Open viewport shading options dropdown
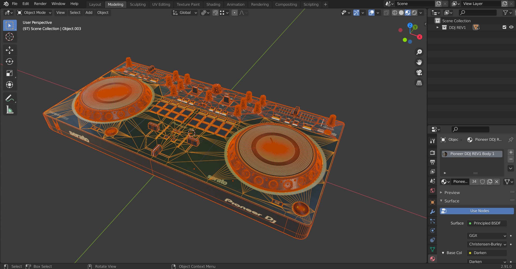The height and width of the screenshot is (269, 516). pyautogui.click(x=421, y=13)
